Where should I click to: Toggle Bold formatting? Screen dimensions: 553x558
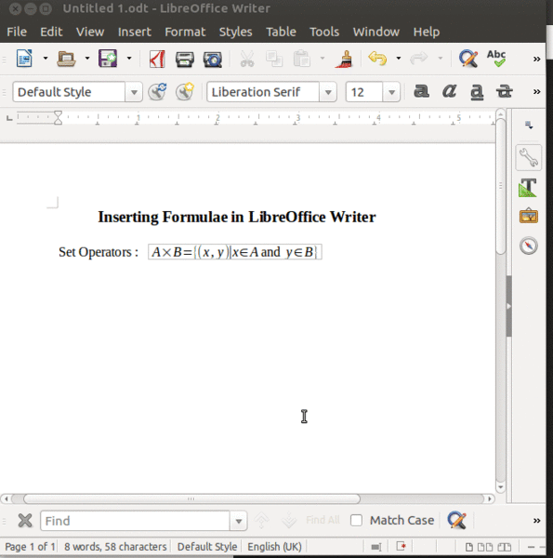421,91
